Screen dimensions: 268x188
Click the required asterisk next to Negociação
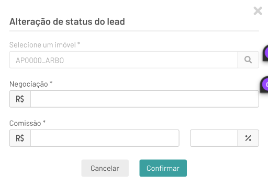point(51,83)
